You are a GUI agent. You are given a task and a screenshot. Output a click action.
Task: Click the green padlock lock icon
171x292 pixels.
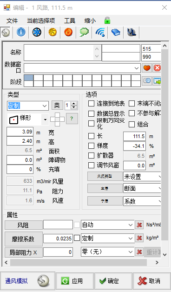click(x=107, y=20)
